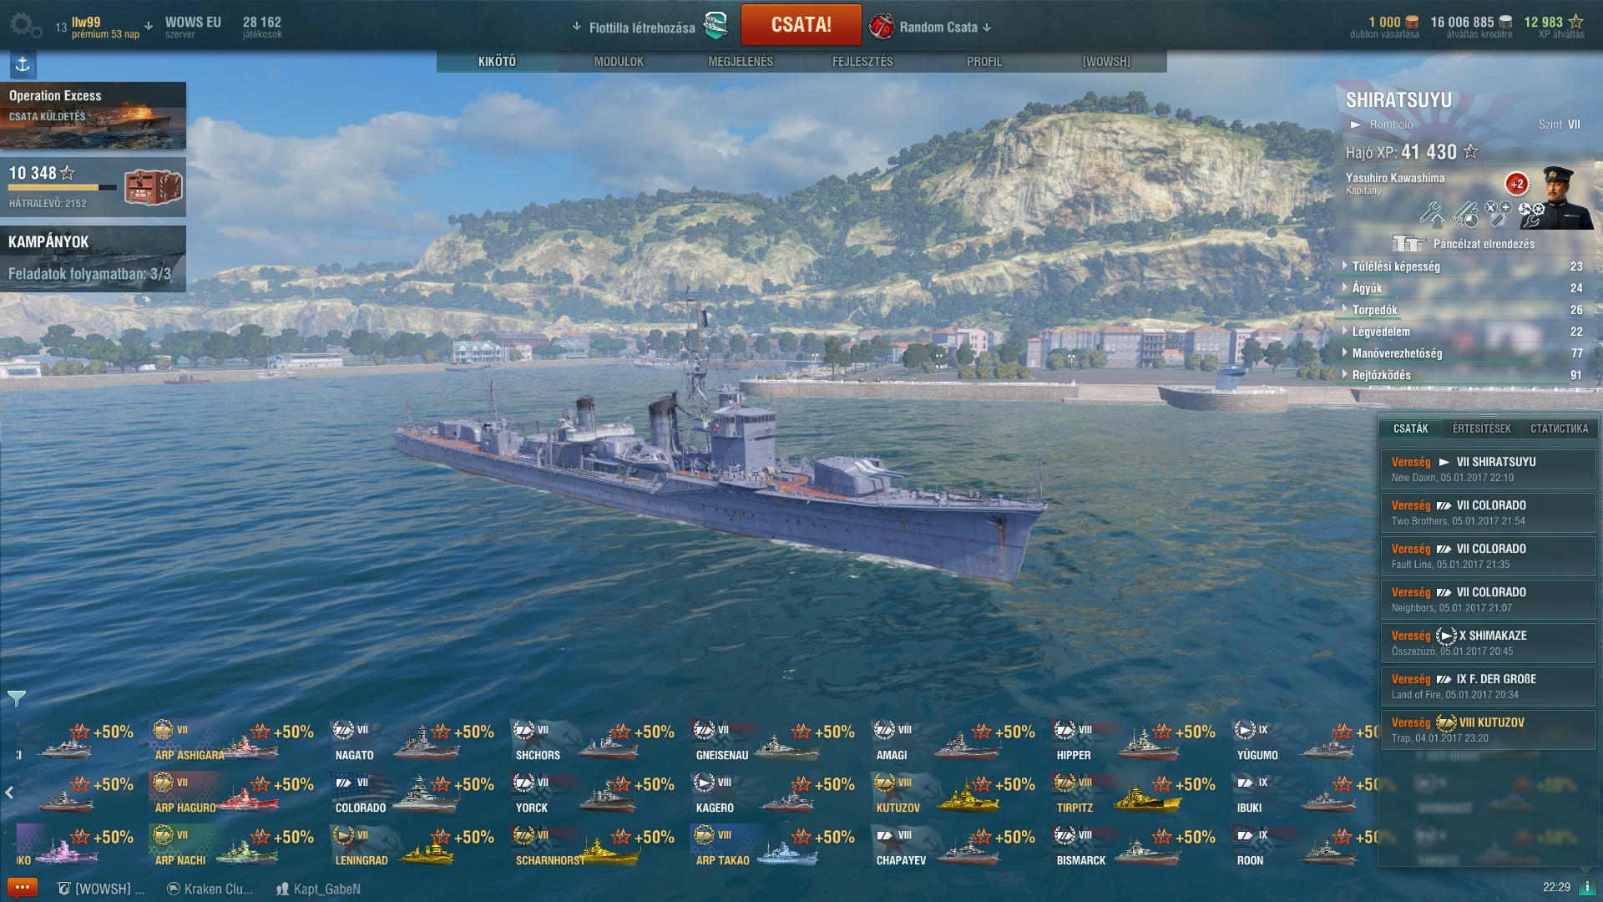The image size is (1603, 902).
Task: Open the KAMPÁNYOK campaigns panel
Action: click(93, 258)
